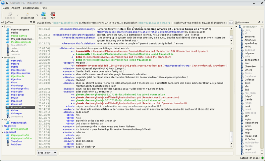Select the #browsergame channel icon
The width and height of the screenshot is (265, 161).
(x=8, y=29)
